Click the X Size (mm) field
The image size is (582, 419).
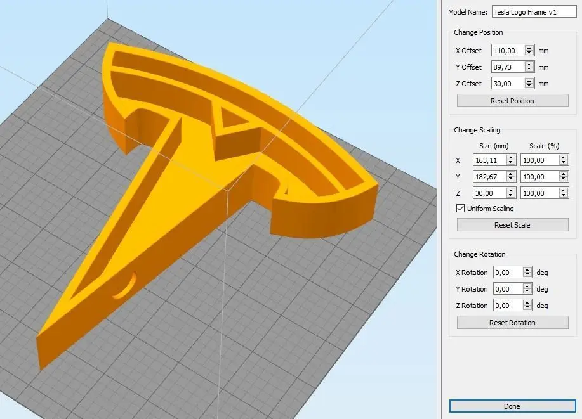[489, 160]
